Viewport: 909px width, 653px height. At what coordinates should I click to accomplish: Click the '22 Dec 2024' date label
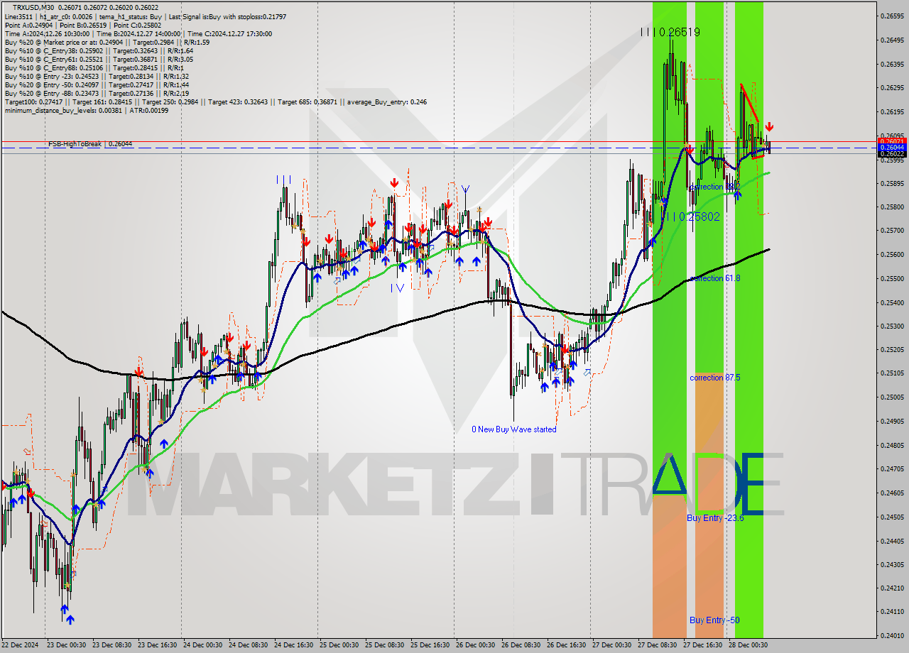tap(21, 645)
